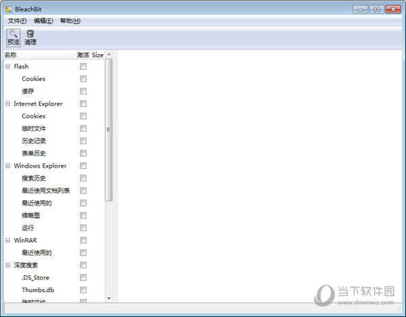This screenshot has width=406, height=317.
Task: Select the 运行 row label
Action: click(x=28, y=228)
